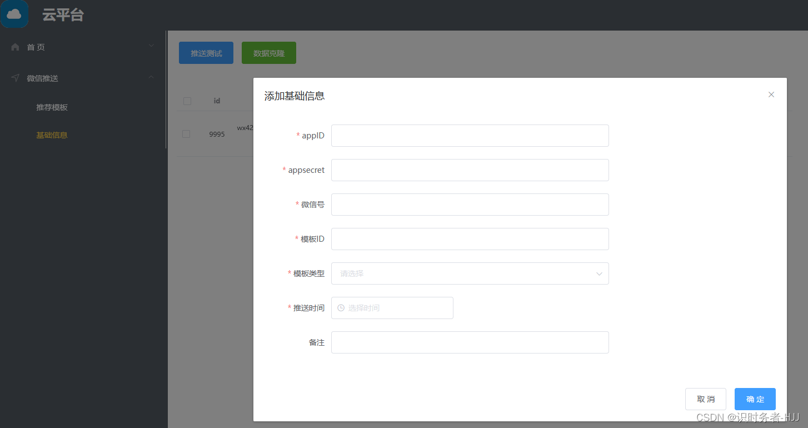Viewport: 808px width, 428px height.
Task: Focus the 模板ID input field
Action: click(470, 239)
